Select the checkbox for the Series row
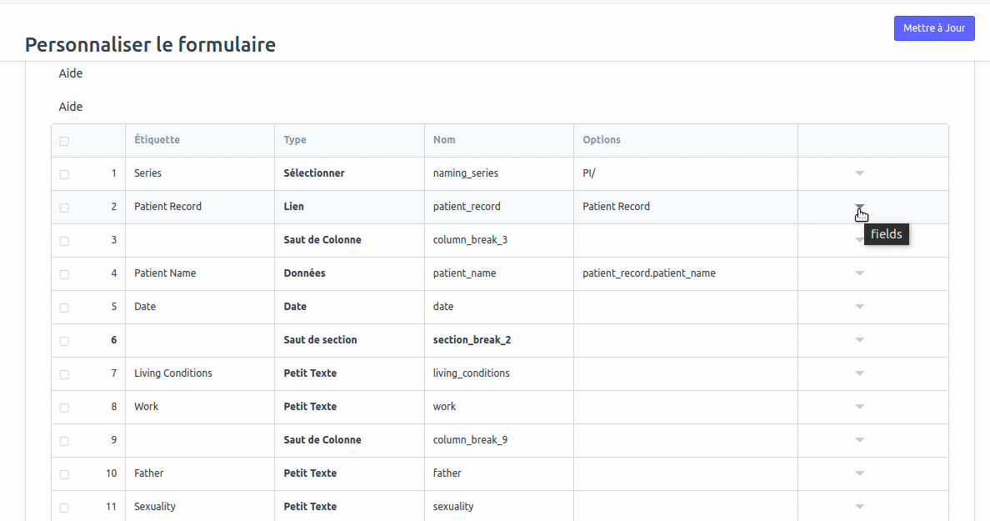The width and height of the screenshot is (990, 521). pyautogui.click(x=64, y=173)
